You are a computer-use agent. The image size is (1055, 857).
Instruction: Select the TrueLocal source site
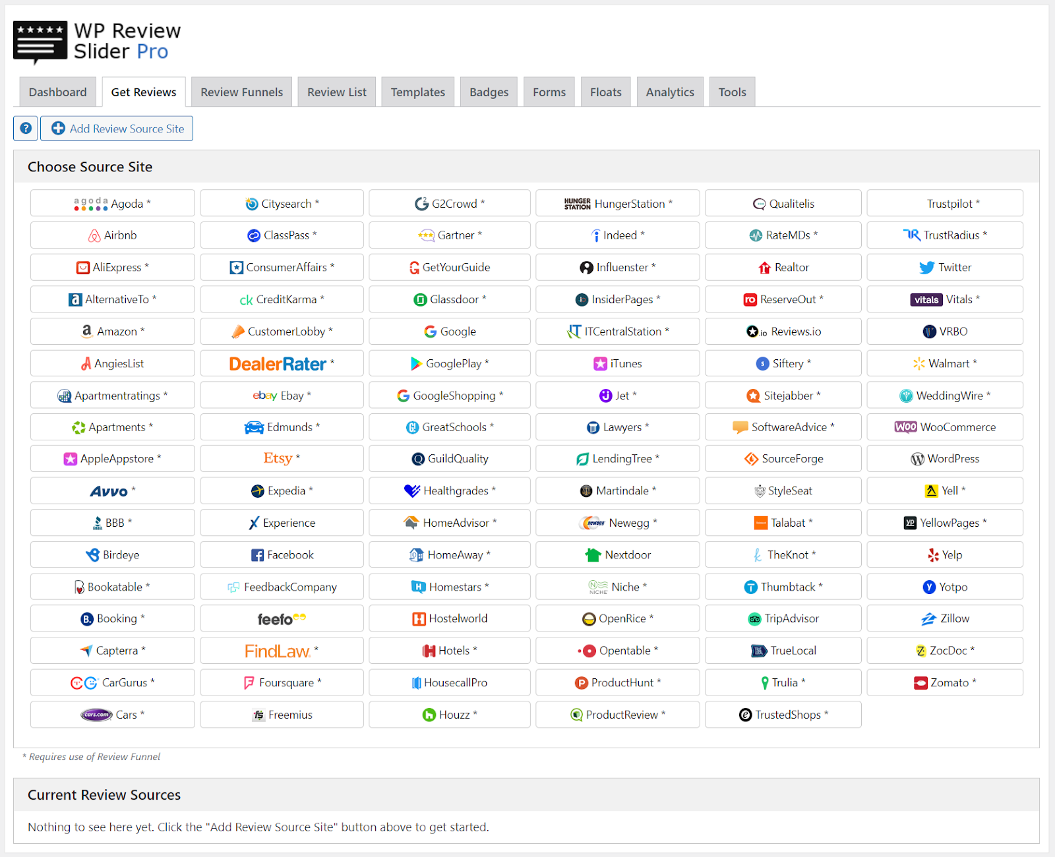click(x=783, y=651)
